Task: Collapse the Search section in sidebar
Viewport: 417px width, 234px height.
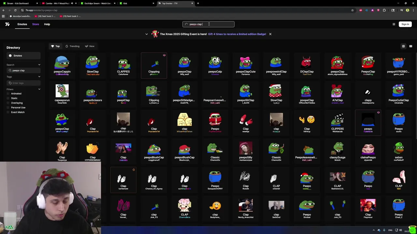Action: (39, 65)
